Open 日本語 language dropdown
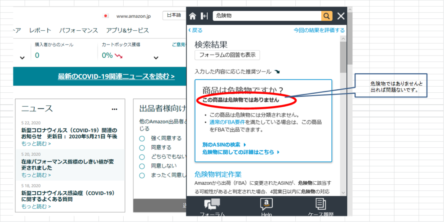The width and height of the screenshot is (444, 222). pyautogui.click(x=174, y=16)
